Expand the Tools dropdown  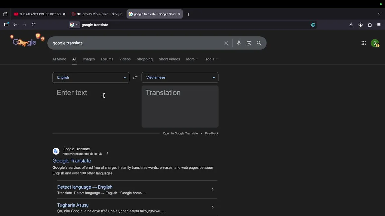click(x=211, y=59)
